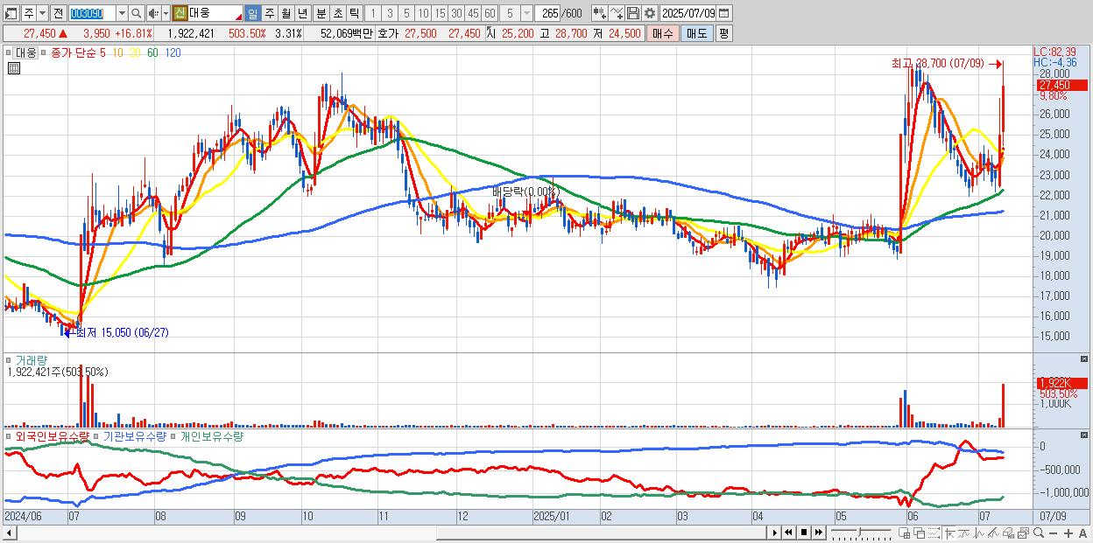This screenshot has width=1093, height=543.
Task: Select tick 틱 period toggle
Action: tap(354, 13)
